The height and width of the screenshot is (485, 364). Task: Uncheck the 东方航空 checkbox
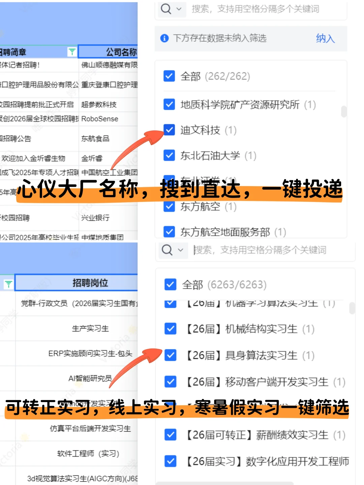click(x=169, y=207)
